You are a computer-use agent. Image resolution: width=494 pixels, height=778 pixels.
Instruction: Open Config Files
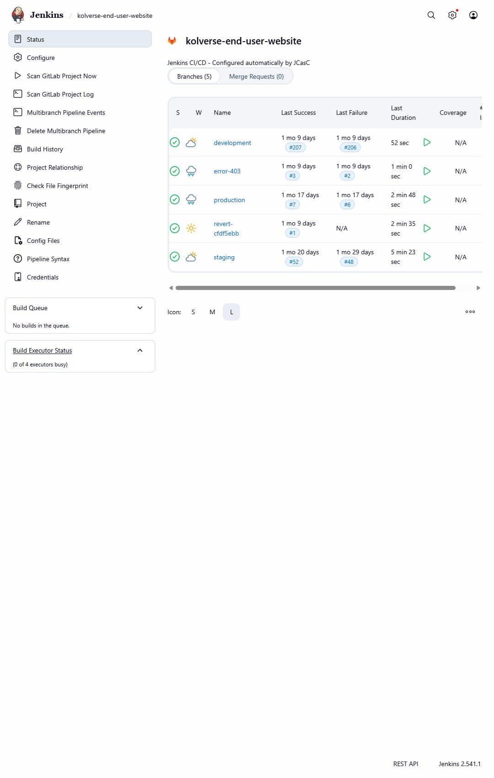click(80, 241)
